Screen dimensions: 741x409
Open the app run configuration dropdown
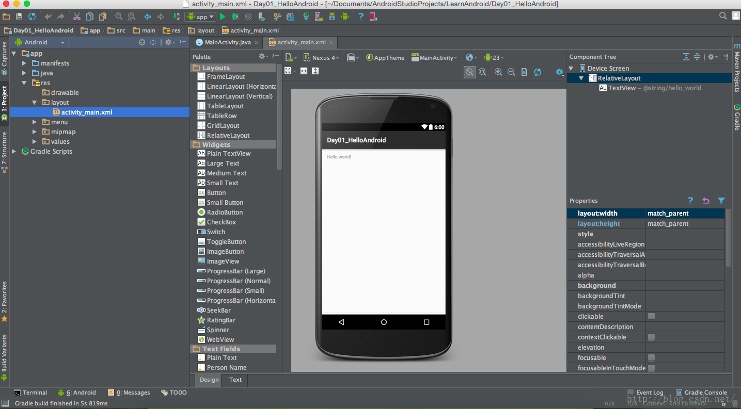[x=200, y=17]
